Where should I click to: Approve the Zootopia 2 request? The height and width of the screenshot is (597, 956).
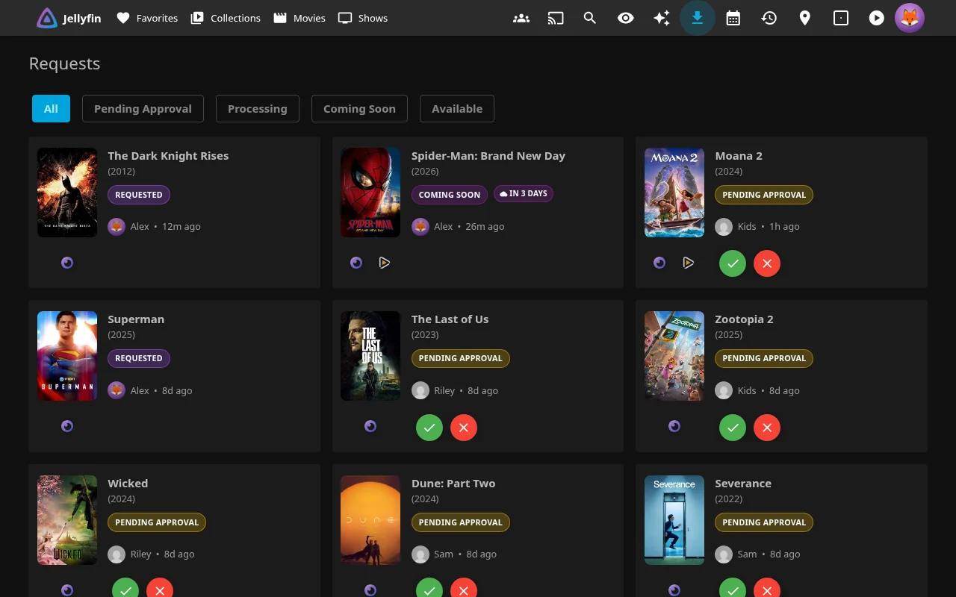point(733,428)
